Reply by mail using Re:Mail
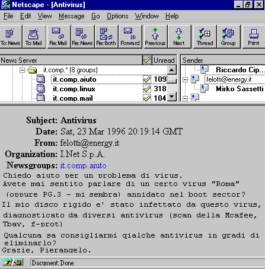 (x=59, y=37)
